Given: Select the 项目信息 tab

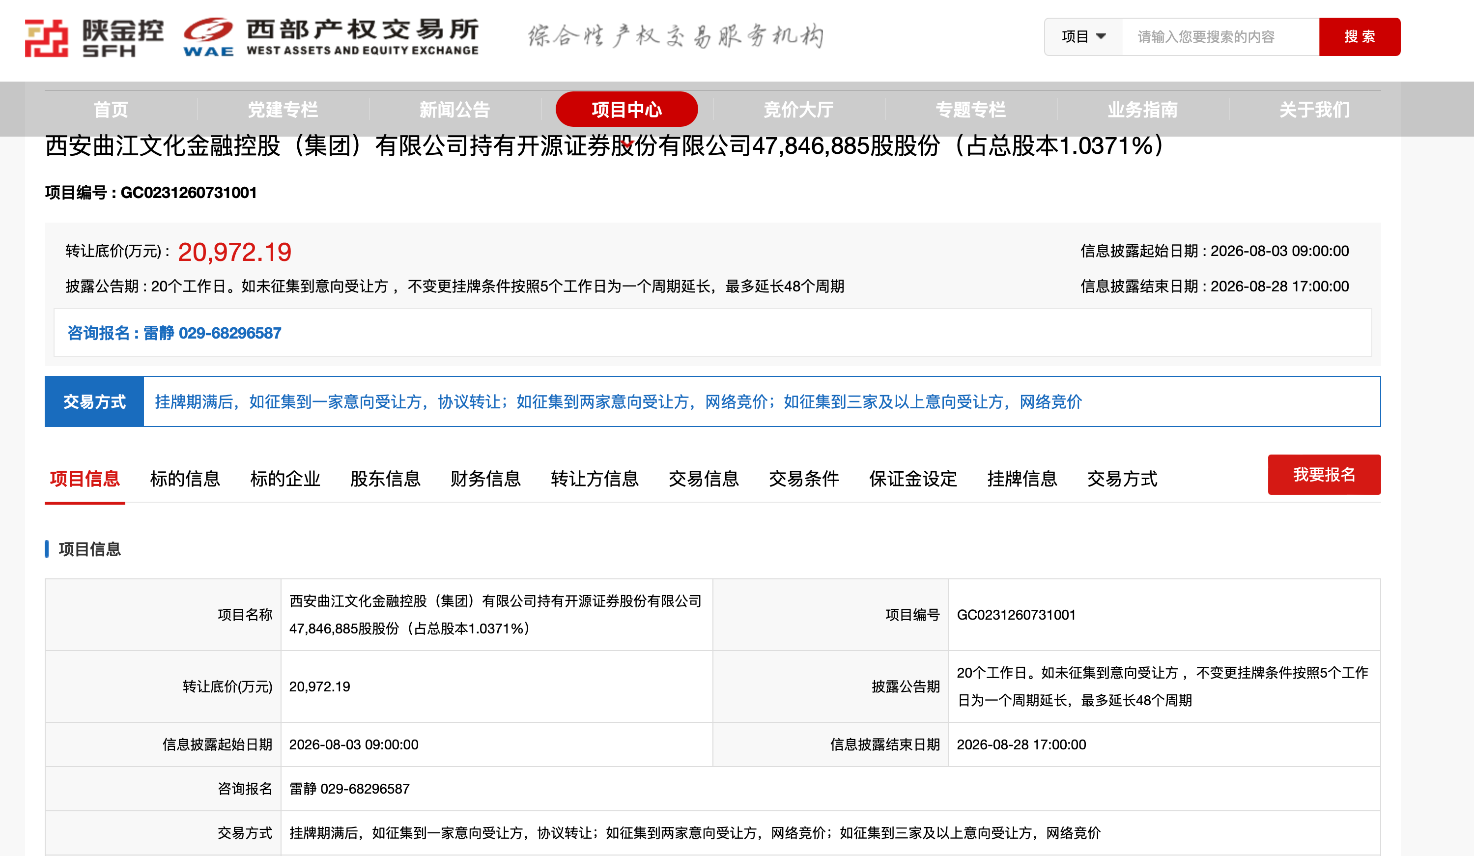Looking at the screenshot, I should pyautogui.click(x=85, y=479).
